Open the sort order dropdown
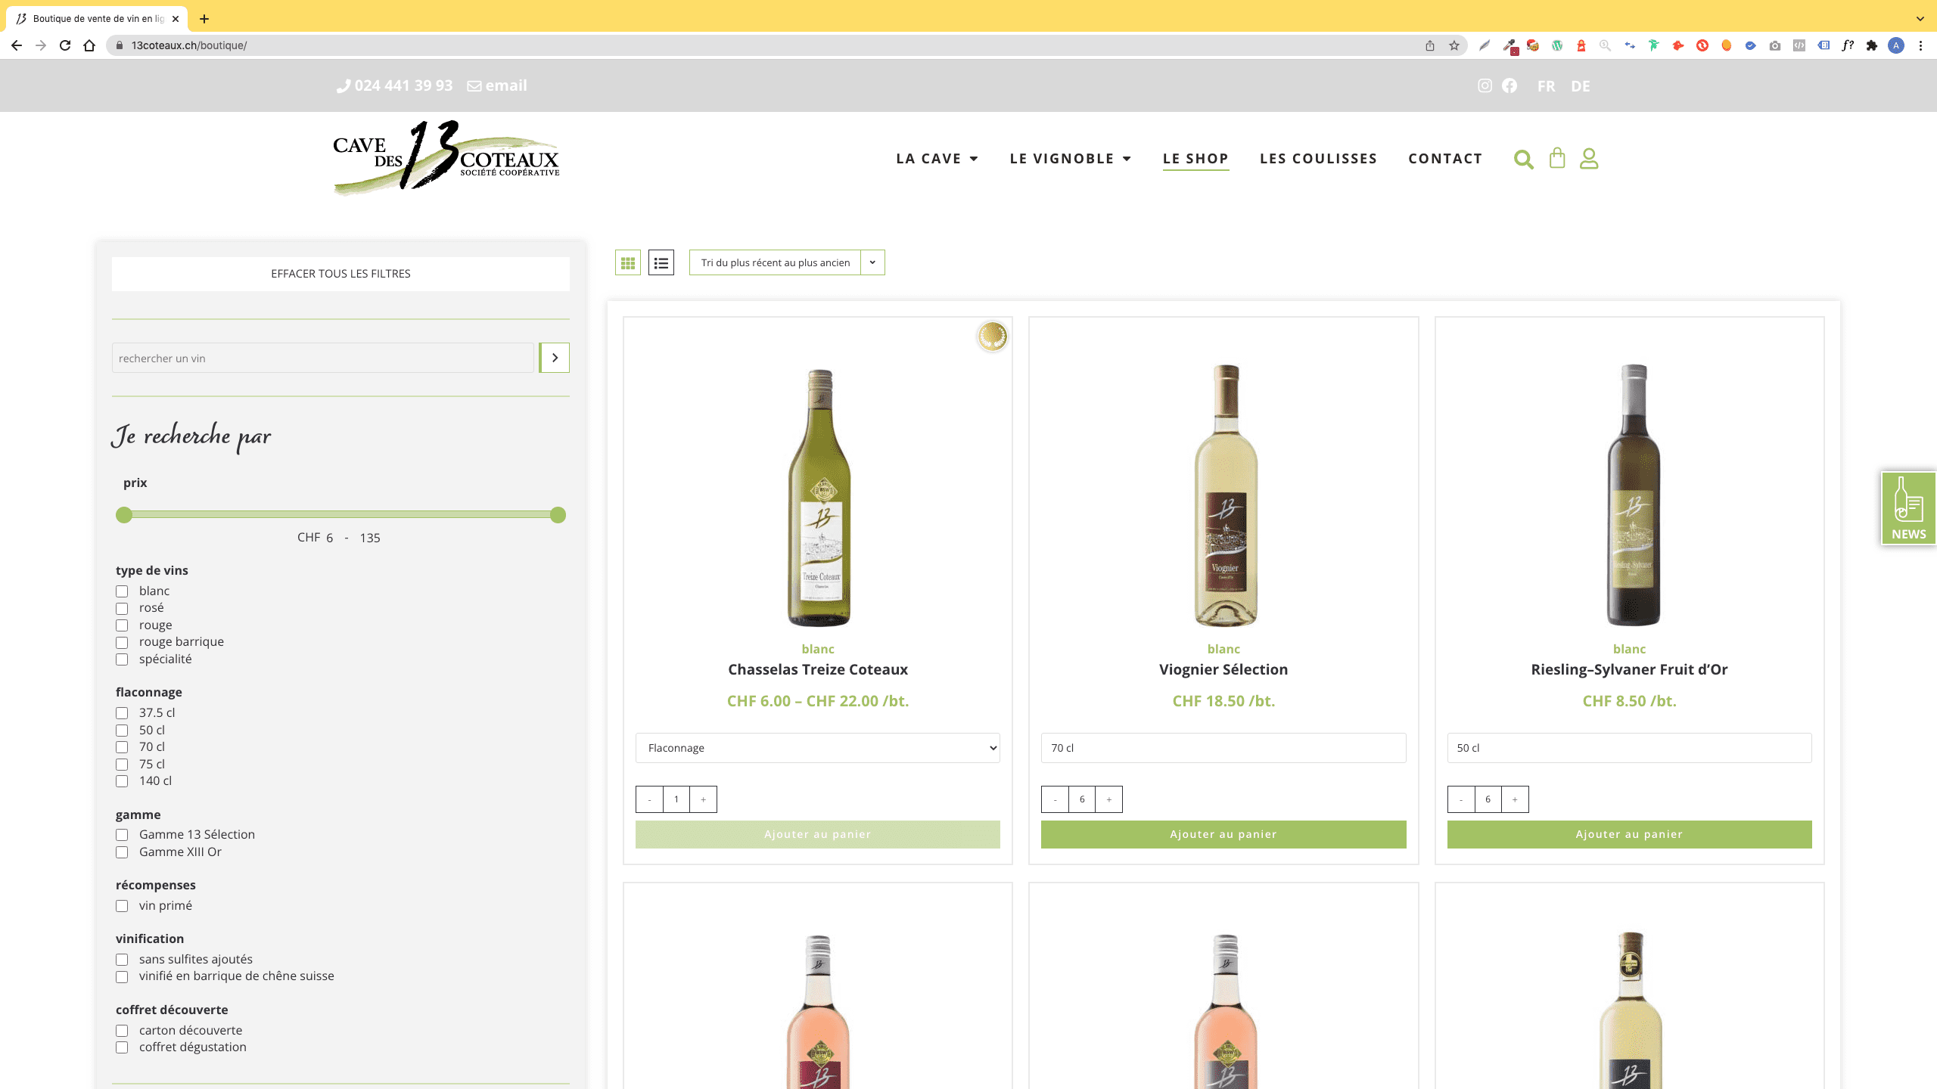This screenshot has height=1089, width=1937. [787, 262]
